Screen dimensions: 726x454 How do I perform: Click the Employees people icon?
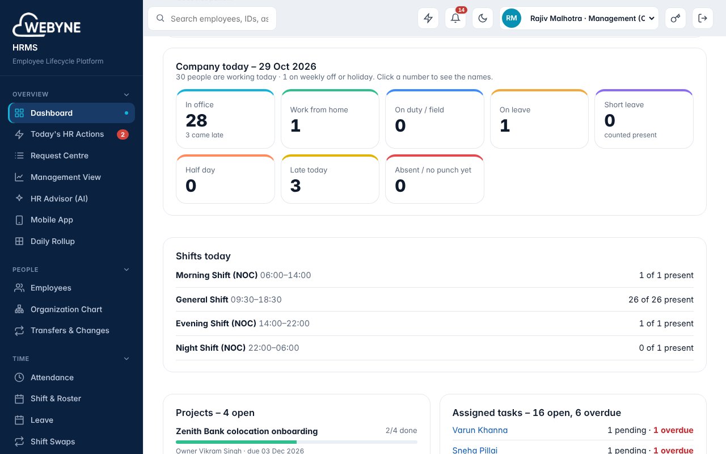click(19, 288)
